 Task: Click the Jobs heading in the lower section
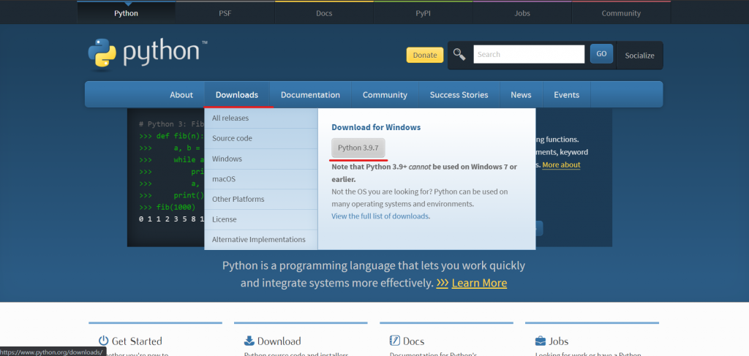click(558, 341)
